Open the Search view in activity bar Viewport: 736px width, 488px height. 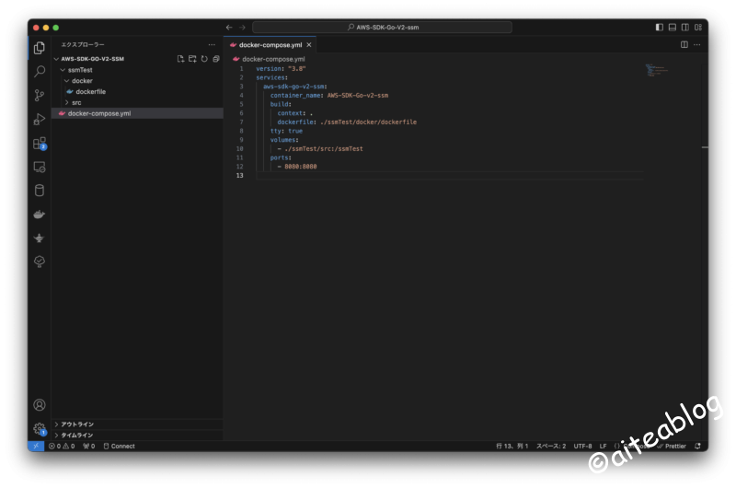(x=40, y=71)
